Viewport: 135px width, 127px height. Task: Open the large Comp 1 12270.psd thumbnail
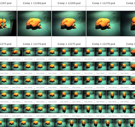103,23
